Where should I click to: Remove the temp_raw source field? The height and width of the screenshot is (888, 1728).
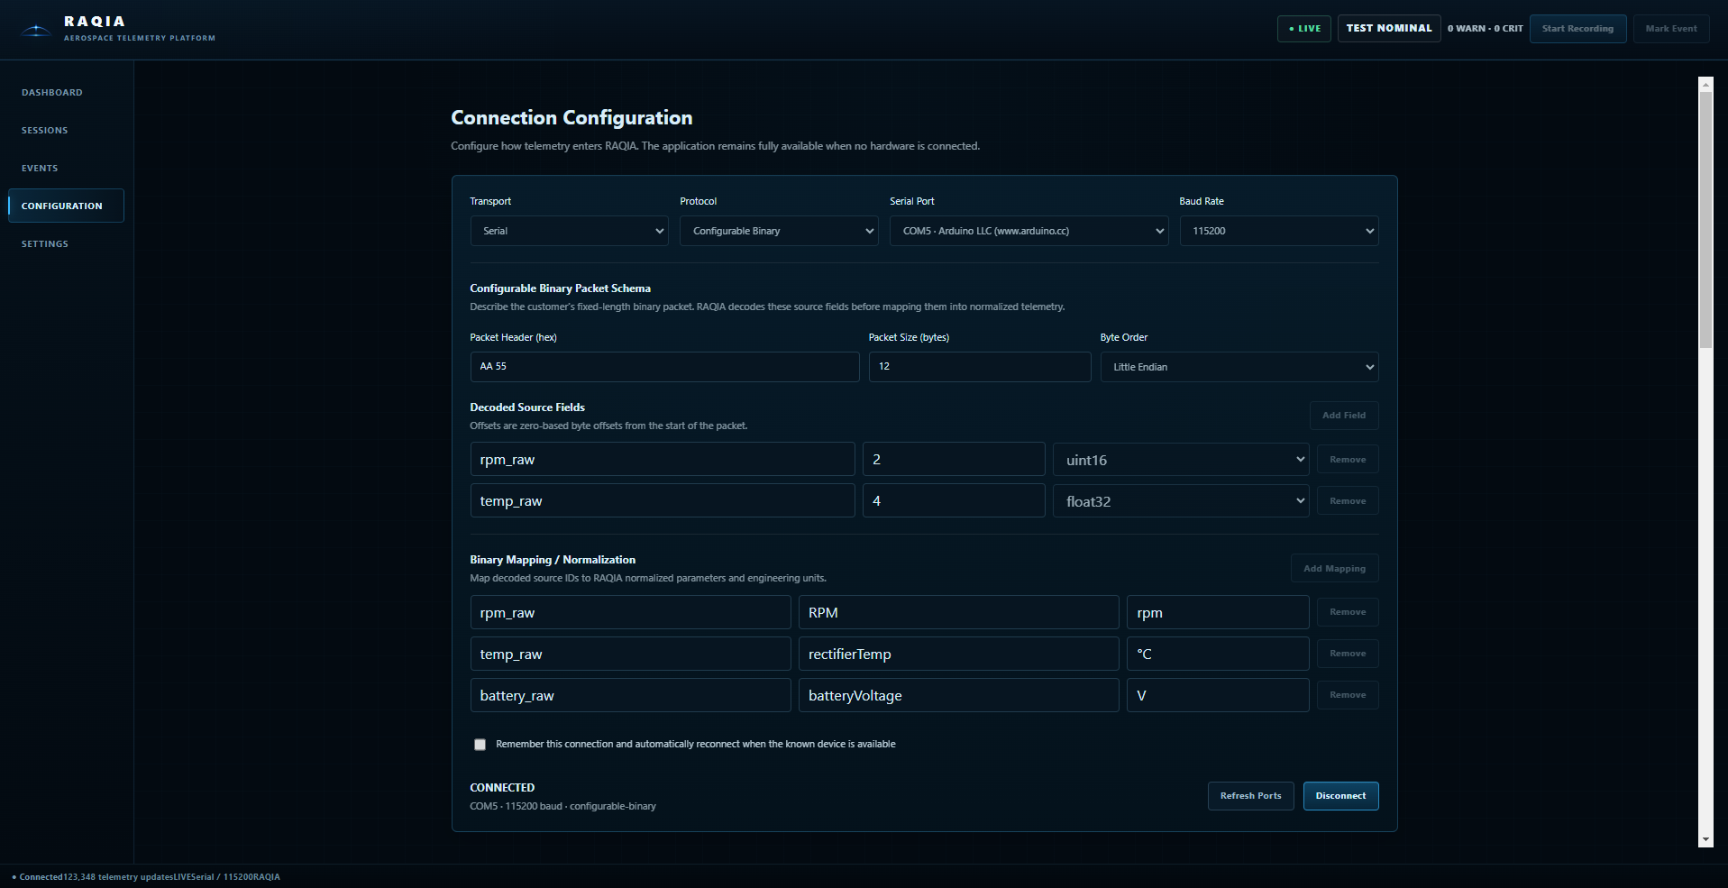[x=1348, y=501]
